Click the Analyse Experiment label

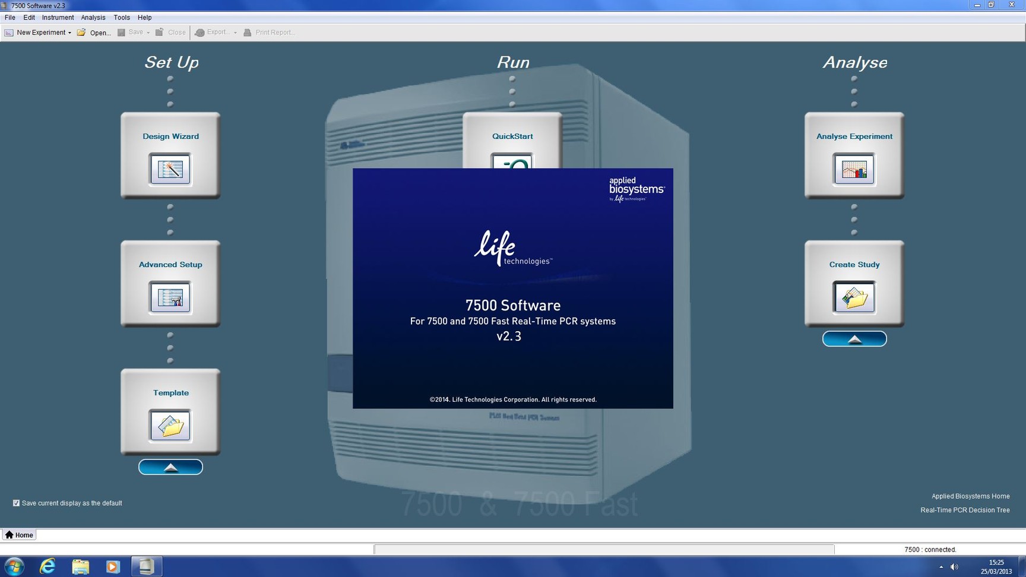(x=854, y=136)
